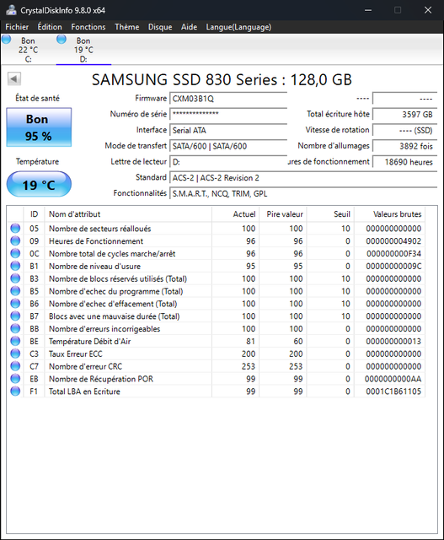Click the Bon 95 % health status button
Screen dimensions: 444x540
point(39,127)
